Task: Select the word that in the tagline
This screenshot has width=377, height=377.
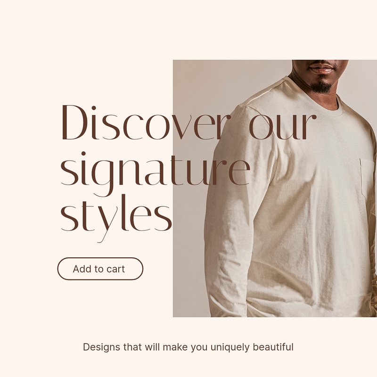Action: pos(132,347)
